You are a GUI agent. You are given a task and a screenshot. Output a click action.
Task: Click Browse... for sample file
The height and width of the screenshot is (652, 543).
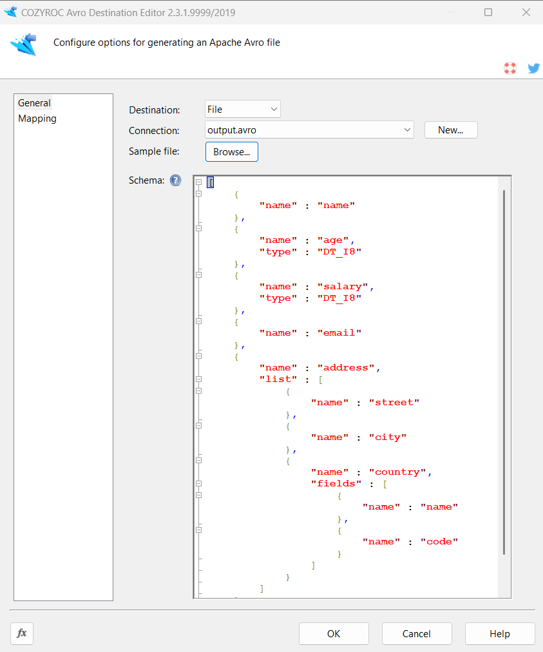pyautogui.click(x=231, y=152)
